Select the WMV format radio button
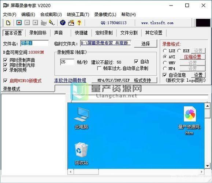Screen dimensions: 212x183 pyautogui.click(x=165, y=63)
